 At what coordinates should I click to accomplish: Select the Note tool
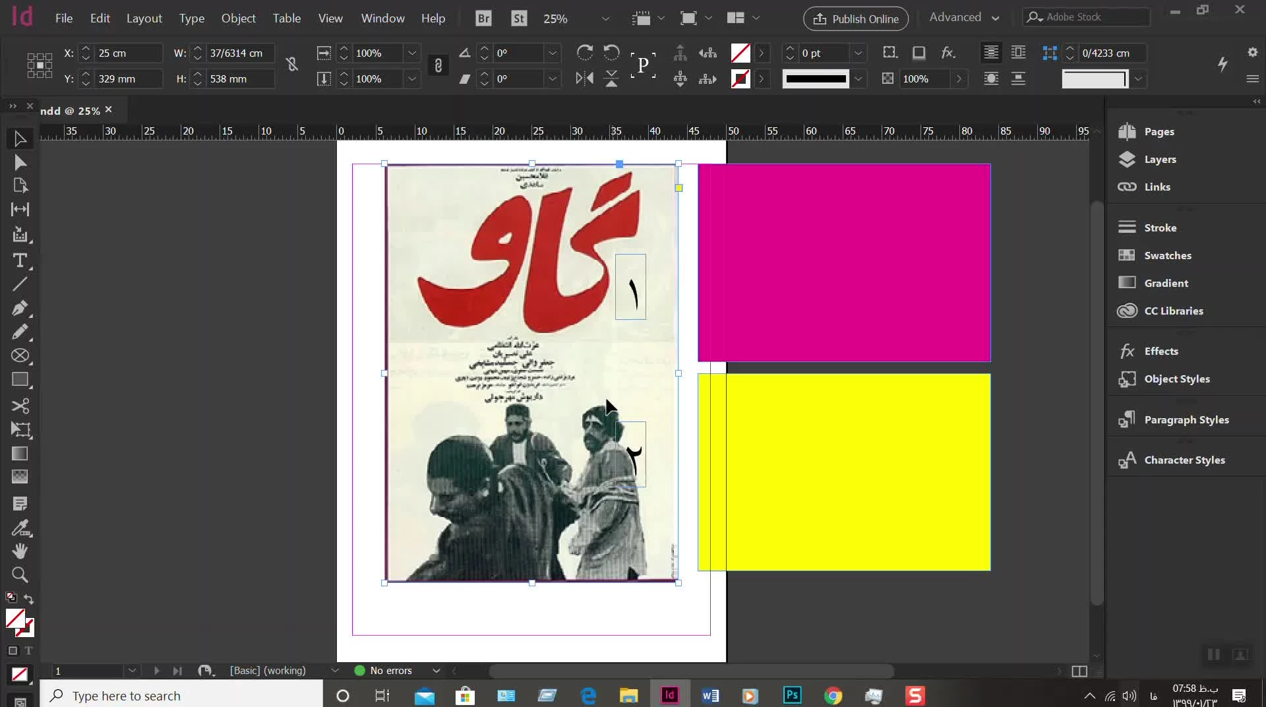[x=20, y=504]
